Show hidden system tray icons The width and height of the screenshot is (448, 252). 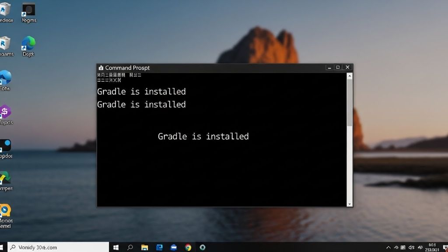click(x=388, y=248)
